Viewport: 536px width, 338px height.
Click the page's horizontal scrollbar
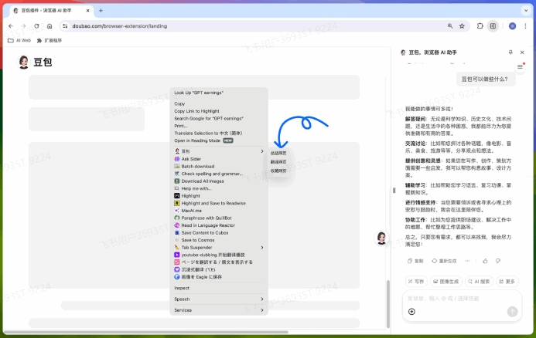click(x=145, y=332)
